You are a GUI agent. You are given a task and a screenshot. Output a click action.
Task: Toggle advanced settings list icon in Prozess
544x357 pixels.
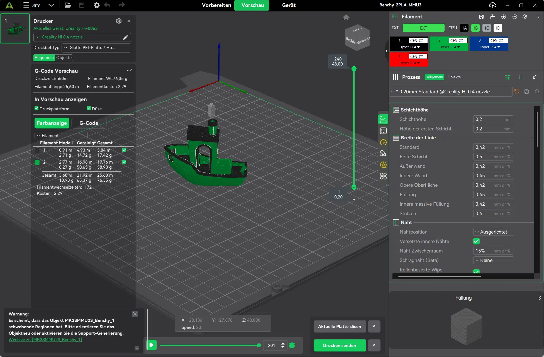click(508, 77)
